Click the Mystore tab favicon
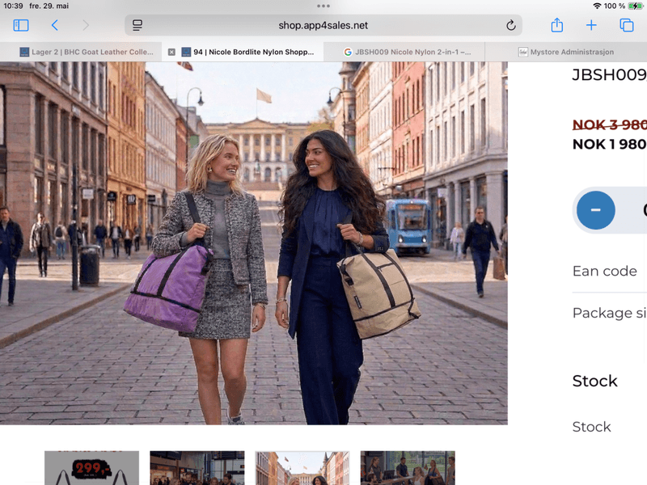Screen dimensions: 647x485 522,52
